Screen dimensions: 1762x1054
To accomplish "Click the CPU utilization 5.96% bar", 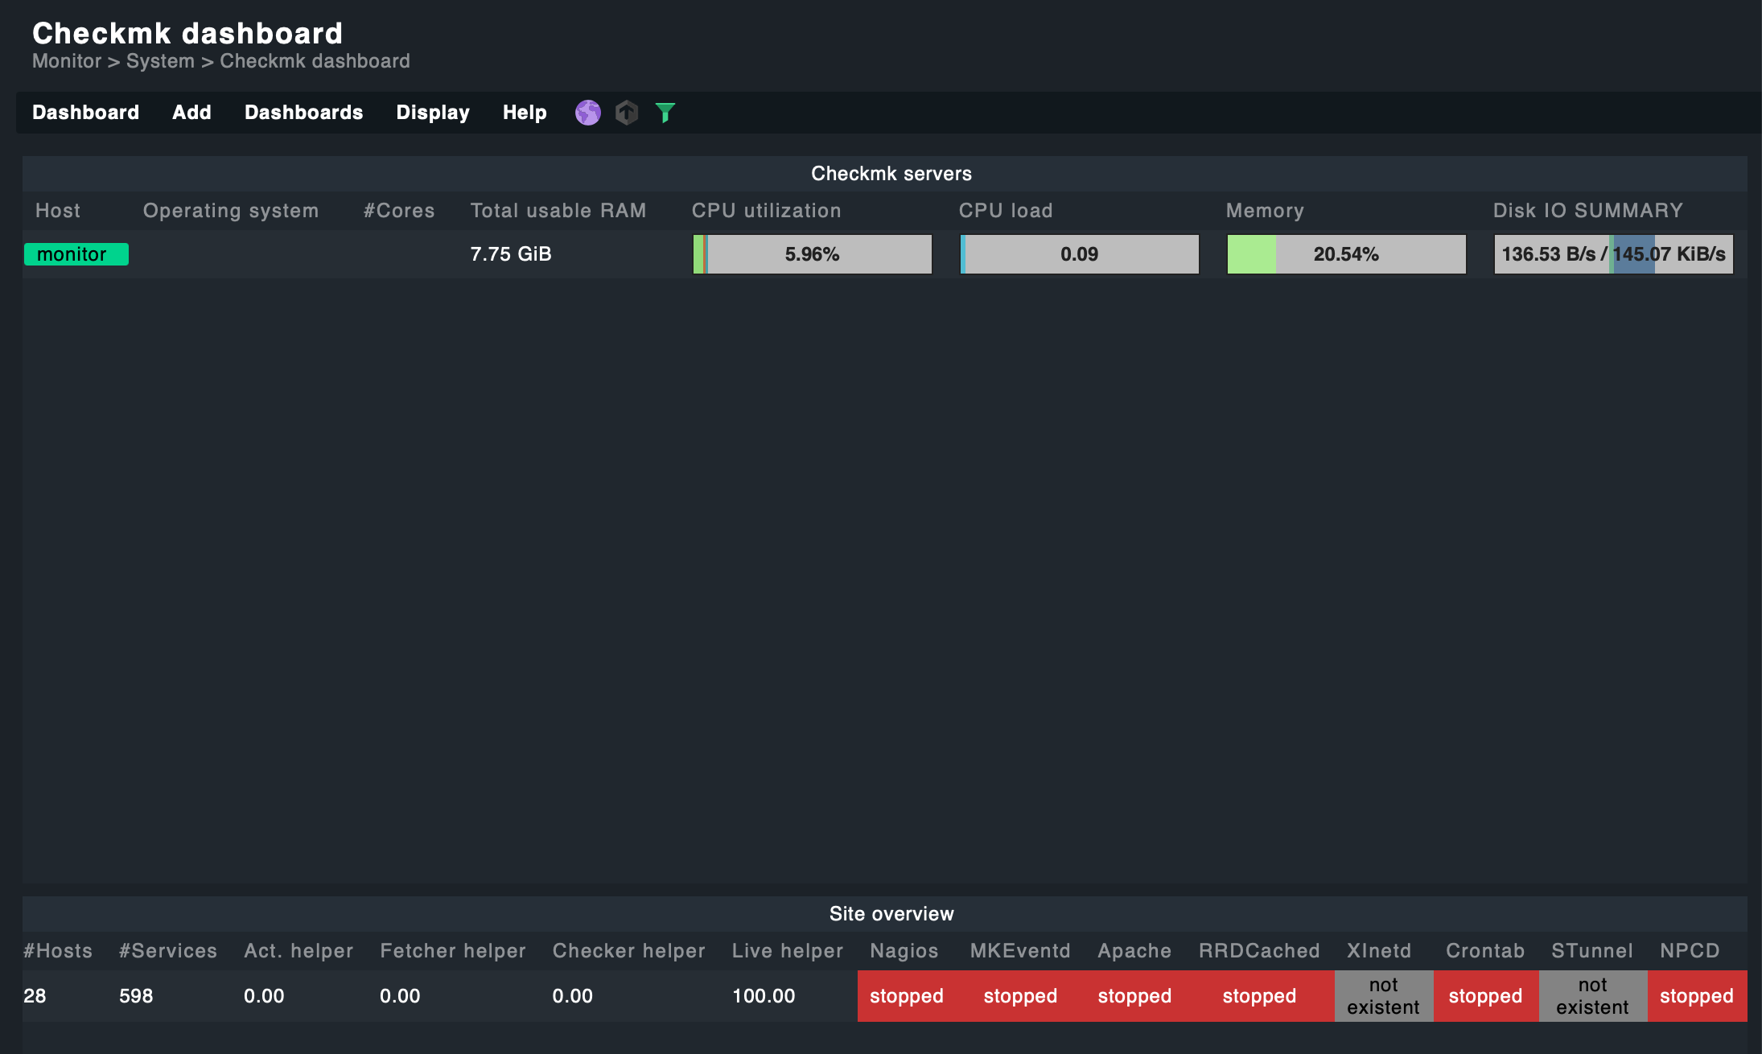I will pos(812,254).
